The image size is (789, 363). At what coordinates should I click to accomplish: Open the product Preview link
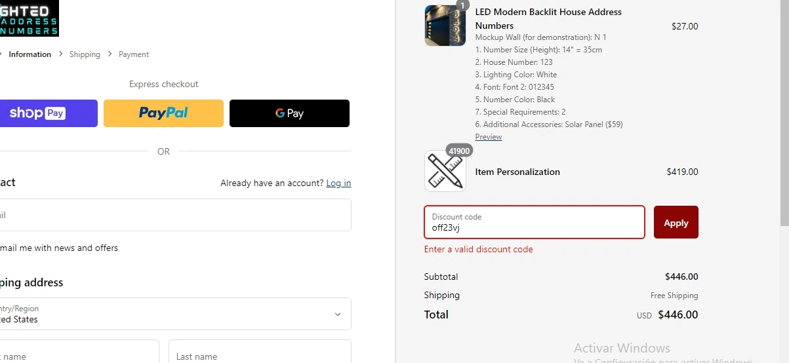click(489, 137)
